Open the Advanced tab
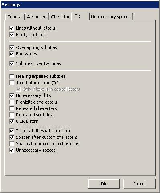Screen dimensions: 160x193 tap(37, 17)
